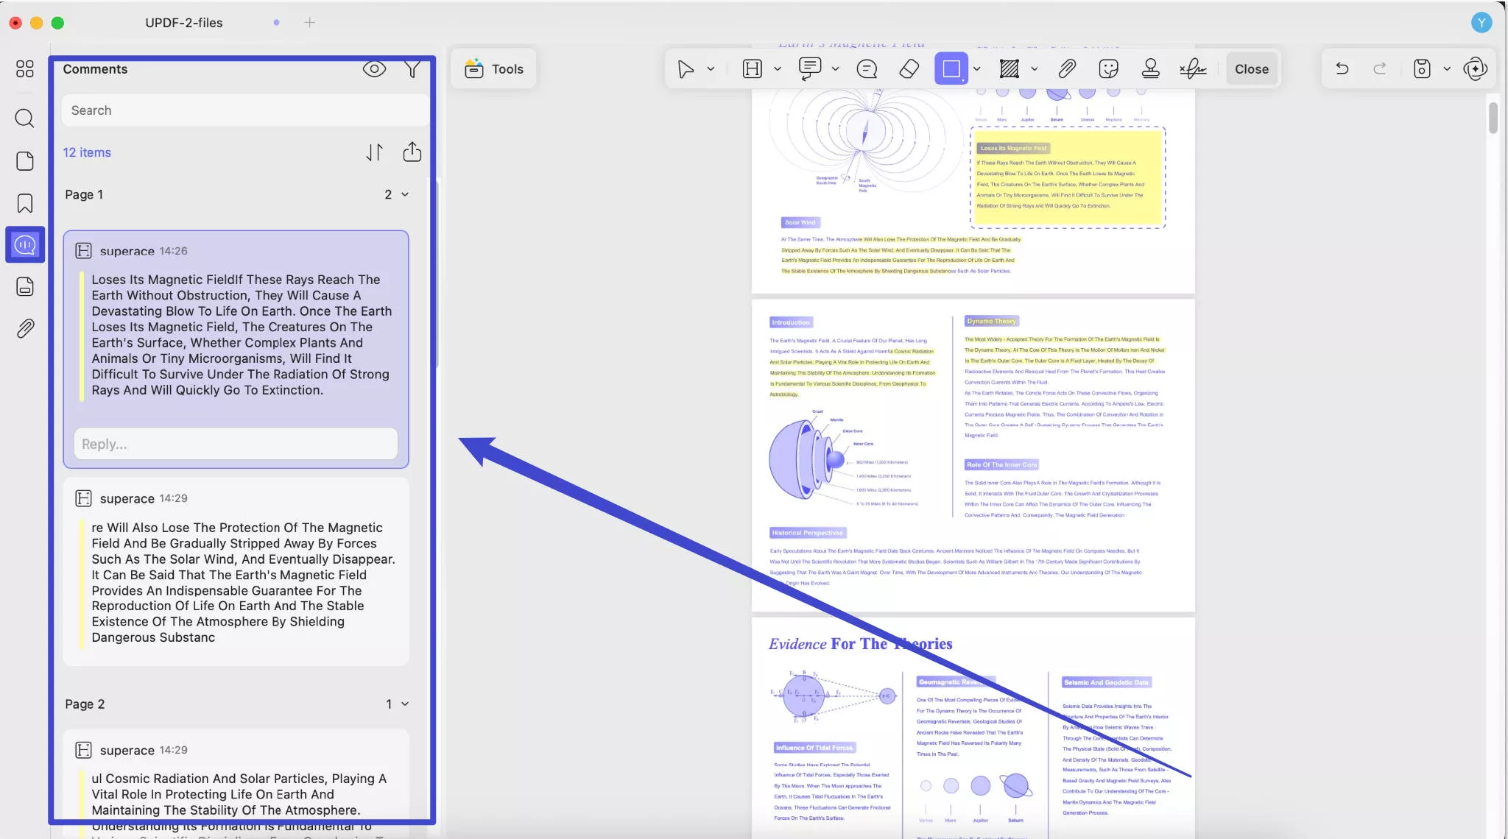Viewport: 1508px width, 839px height.
Task: Select the eraser tool in toolbar
Action: coord(909,69)
